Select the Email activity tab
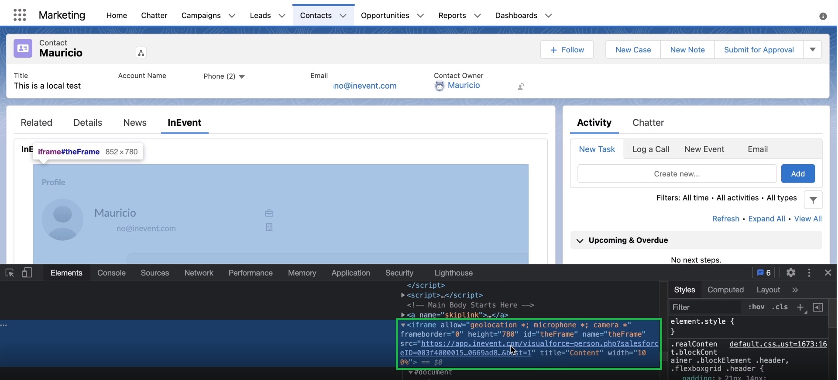 758,149
